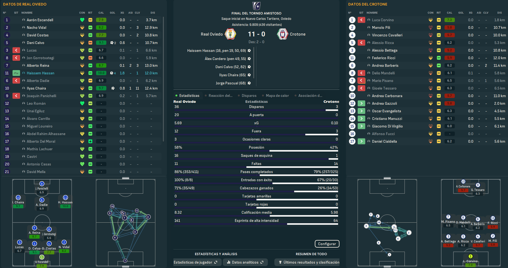This screenshot has width=508, height=268.
Task: Click substituted-on icon next to Daniel Cialdella
Action: pos(362,142)
